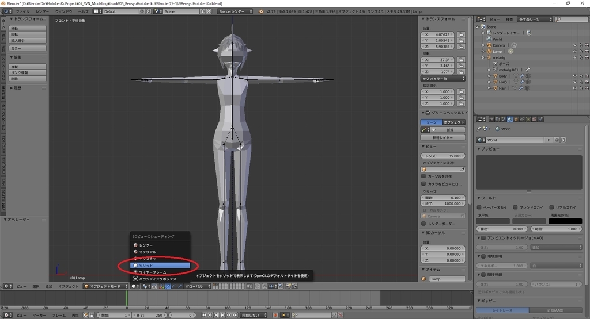
Task: Click the ミラー button in the tool shelf
Action: pos(27,48)
